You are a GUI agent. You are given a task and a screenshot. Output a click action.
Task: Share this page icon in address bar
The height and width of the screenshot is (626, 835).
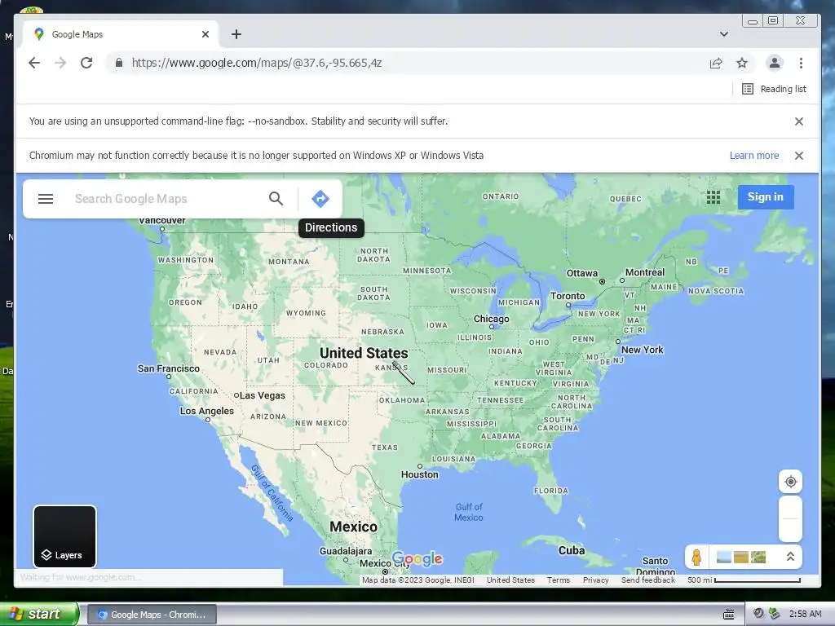click(716, 63)
